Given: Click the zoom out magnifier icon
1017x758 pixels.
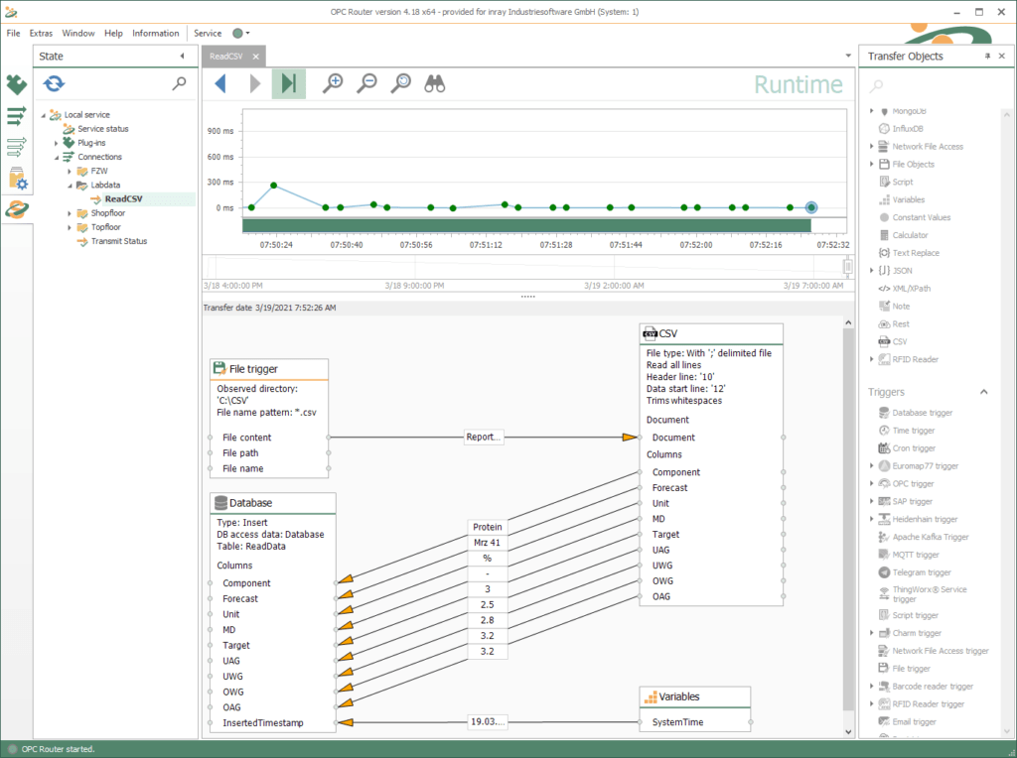Looking at the screenshot, I should 367,84.
